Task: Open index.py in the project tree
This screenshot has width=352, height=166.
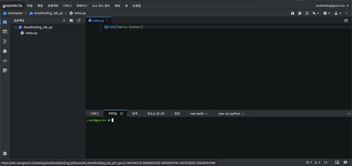Action: click(x=31, y=33)
